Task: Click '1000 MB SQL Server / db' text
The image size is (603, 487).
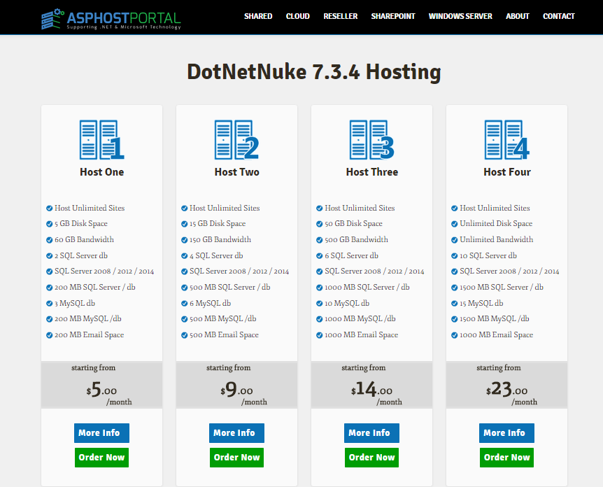Action: coord(367,288)
